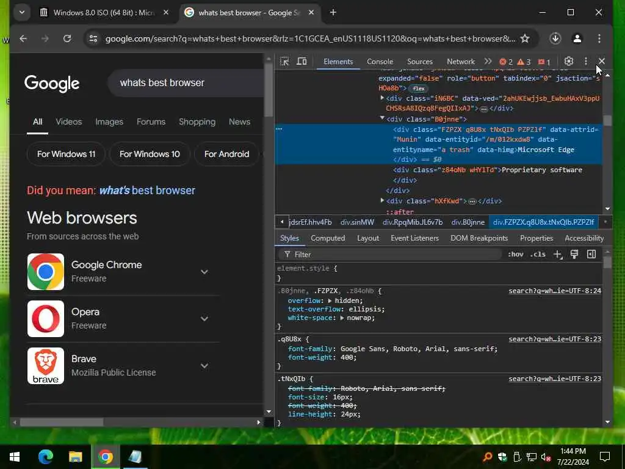The image size is (625, 469).
Task: Select breadcrumb div.RpqMib.JL6v7b
Action: pos(413,222)
